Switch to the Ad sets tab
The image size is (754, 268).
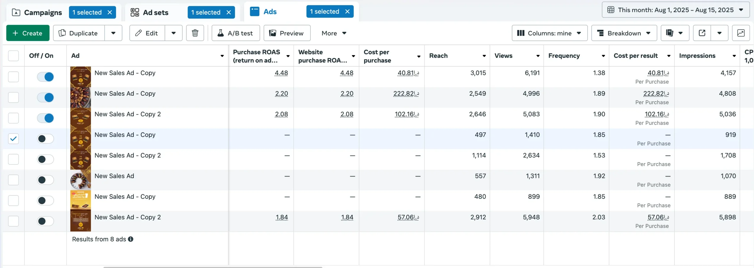tap(150, 12)
